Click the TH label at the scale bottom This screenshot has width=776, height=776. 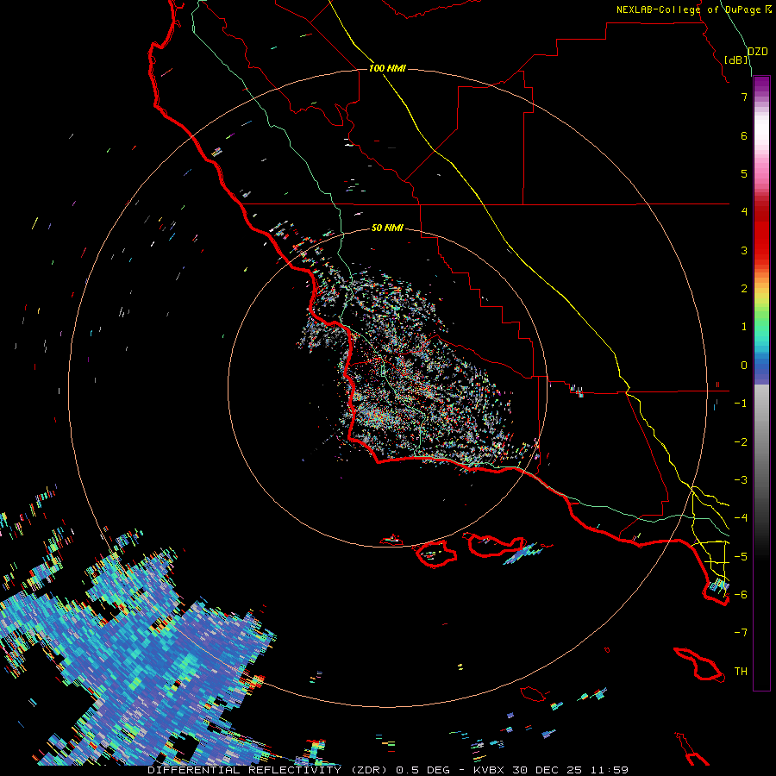(x=741, y=672)
